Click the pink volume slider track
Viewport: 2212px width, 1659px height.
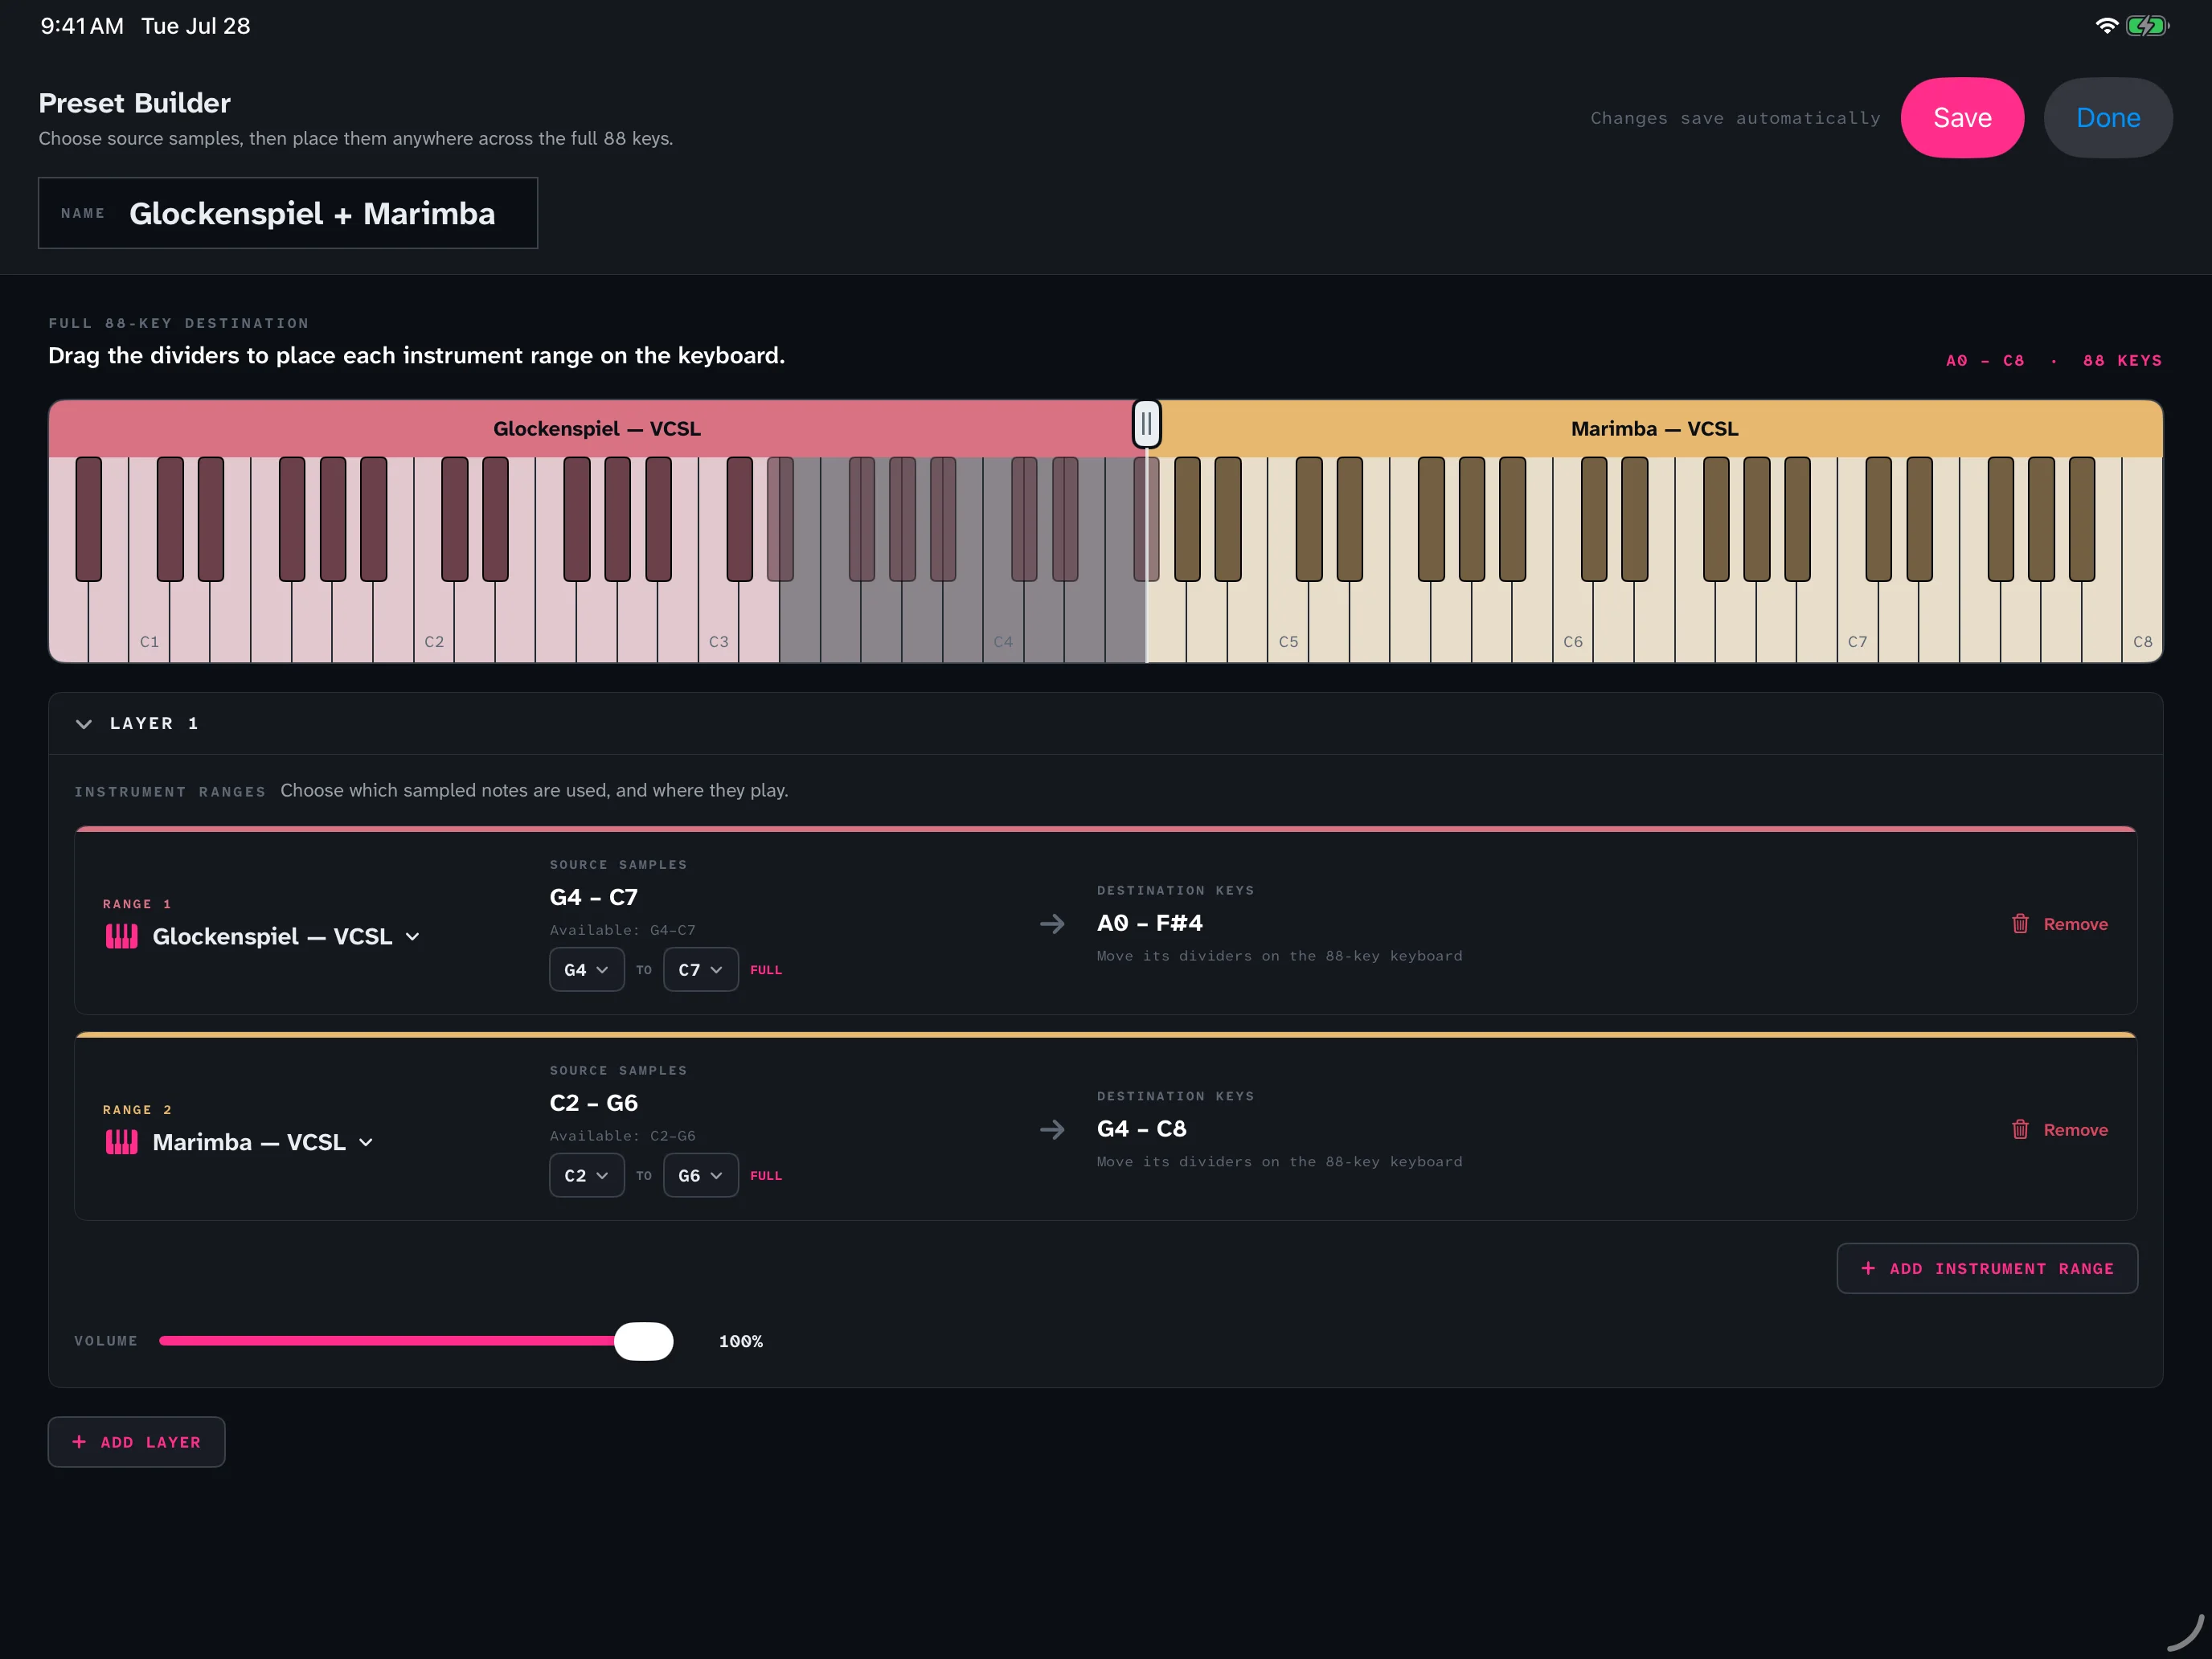coord(388,1341)
